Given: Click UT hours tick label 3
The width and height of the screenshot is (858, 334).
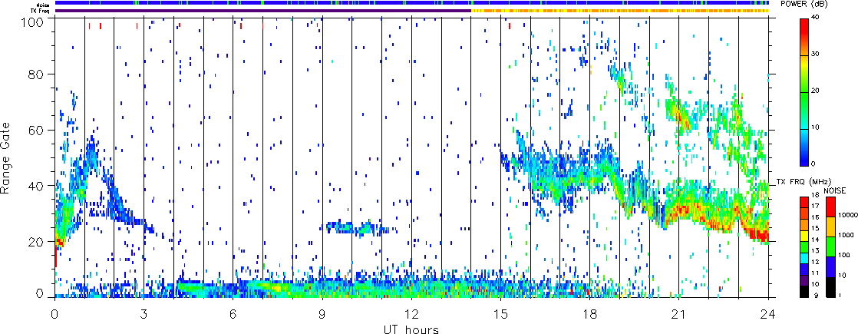Looking at the screenshot, I should [144, 314].
